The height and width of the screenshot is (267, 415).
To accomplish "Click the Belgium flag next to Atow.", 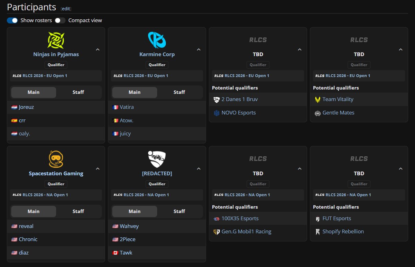I will [x=115, y=120].
